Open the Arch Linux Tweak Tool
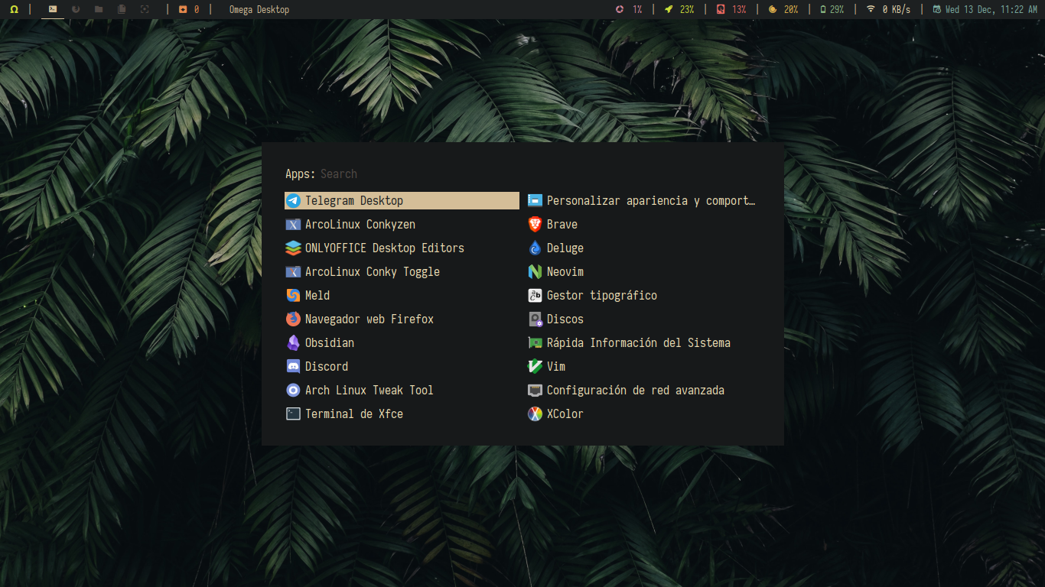Screen dimensions: 1045x587 (369, 390)
